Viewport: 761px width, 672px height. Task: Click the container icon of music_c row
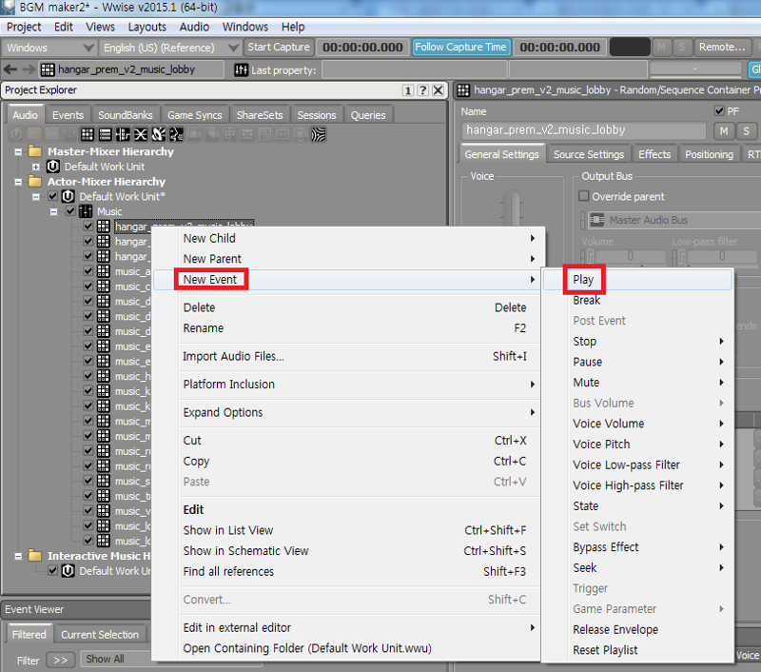tap(104, 287)
